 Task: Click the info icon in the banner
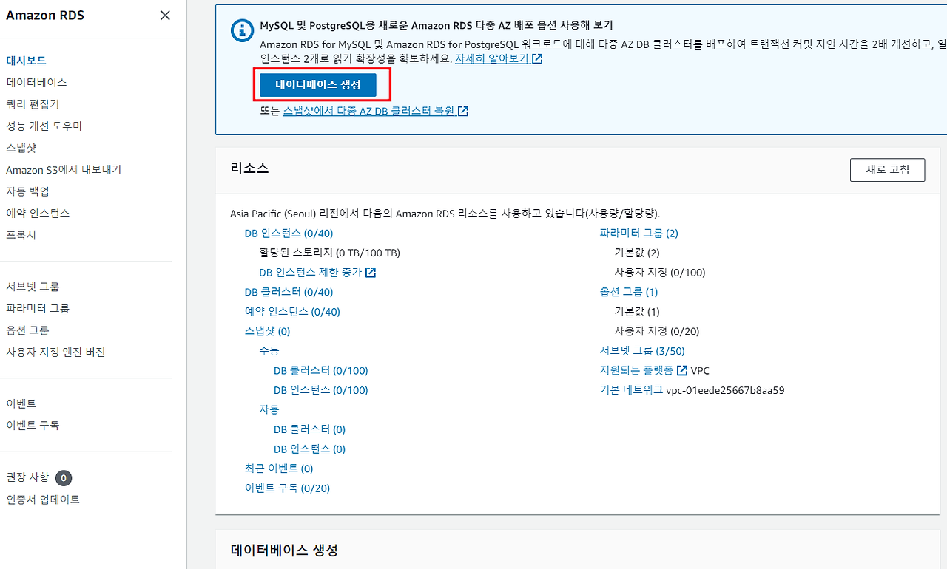coord(242,30)
